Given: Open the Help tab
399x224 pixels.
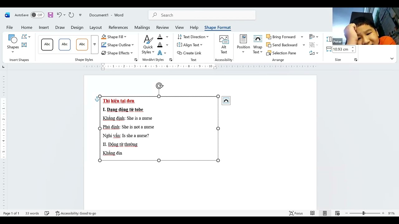Looking at the screenshot, I should [194, 27].
